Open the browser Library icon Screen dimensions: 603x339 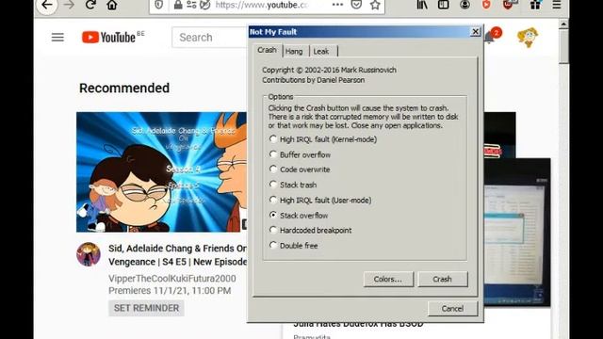(422, 5)
